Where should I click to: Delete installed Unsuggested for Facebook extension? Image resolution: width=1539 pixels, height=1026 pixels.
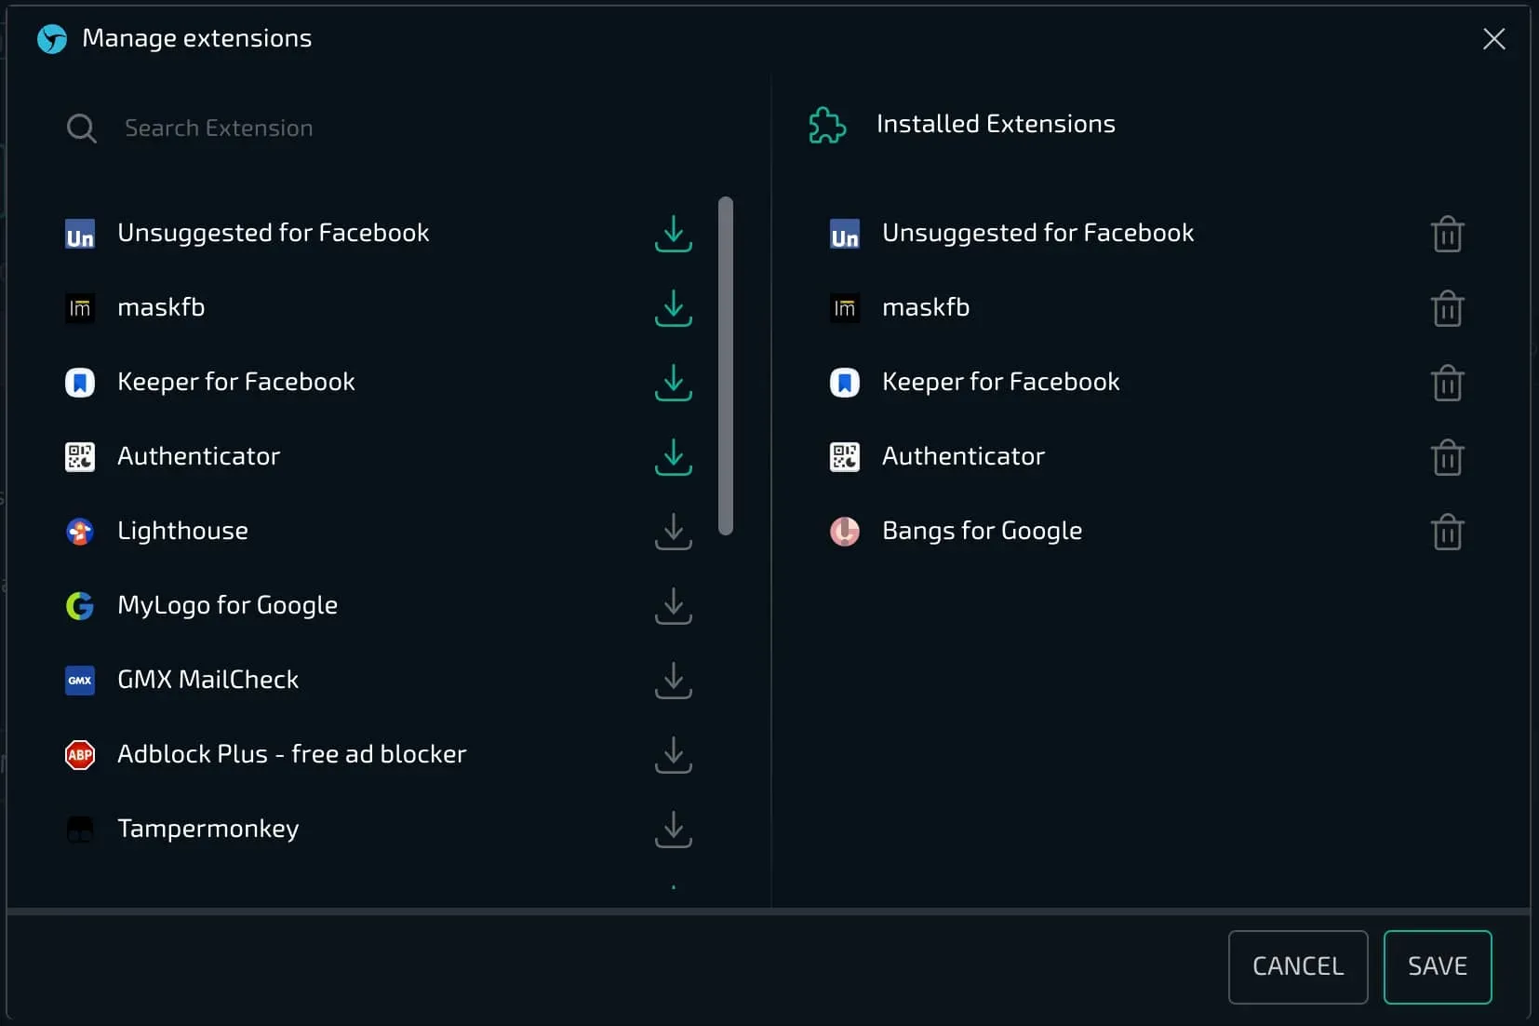[x=1447, y=234]
